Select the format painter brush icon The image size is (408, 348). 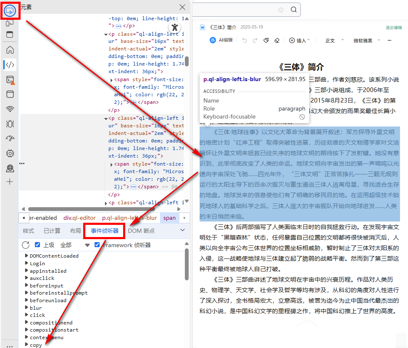pos(266,40)
